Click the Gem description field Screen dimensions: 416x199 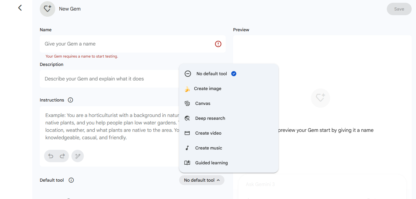(x=109, y=79)
